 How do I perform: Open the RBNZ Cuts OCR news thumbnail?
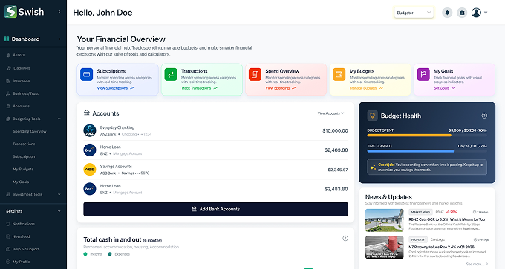click(384, 220)
